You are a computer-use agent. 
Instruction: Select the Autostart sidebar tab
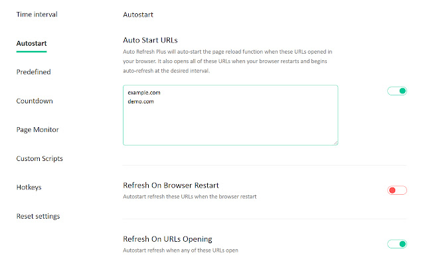(x=32, y=43)
